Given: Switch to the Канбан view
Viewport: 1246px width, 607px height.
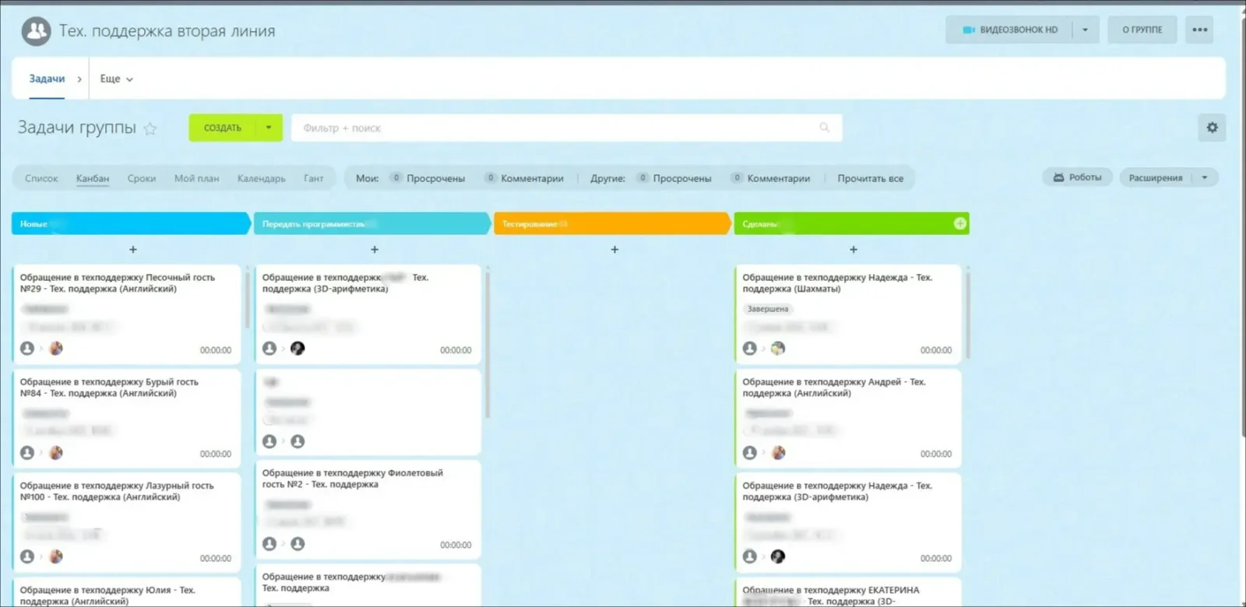Looking at the screenshot, I should point(93,178).
